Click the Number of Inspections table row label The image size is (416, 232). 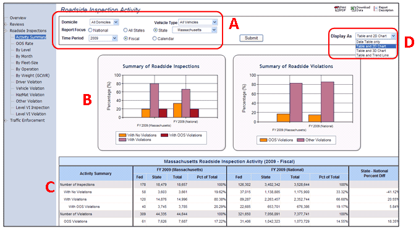pyautogui.click(x=77, y=184)
